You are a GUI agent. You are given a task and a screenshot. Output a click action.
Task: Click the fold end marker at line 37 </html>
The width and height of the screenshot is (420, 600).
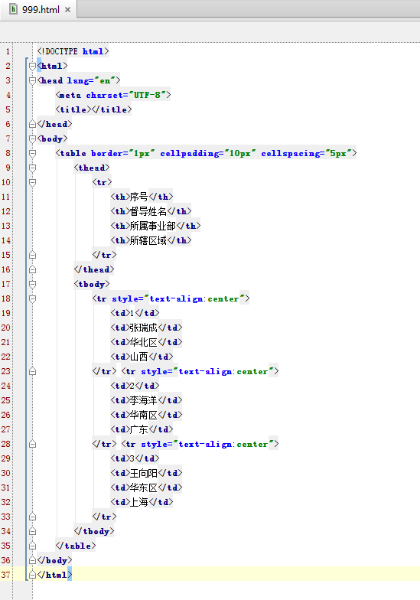[x=32, y=576]
